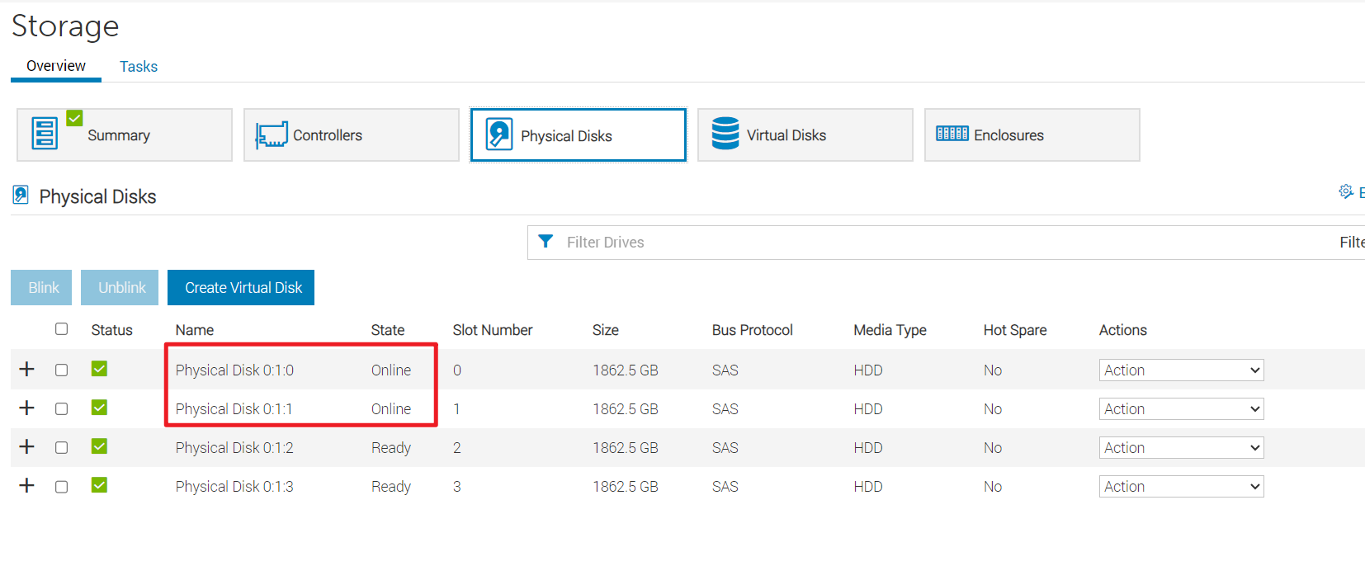Viewport: 1365px width, 566px height.
Task: Switch to the Tasks tab
Action: point(139,67)
